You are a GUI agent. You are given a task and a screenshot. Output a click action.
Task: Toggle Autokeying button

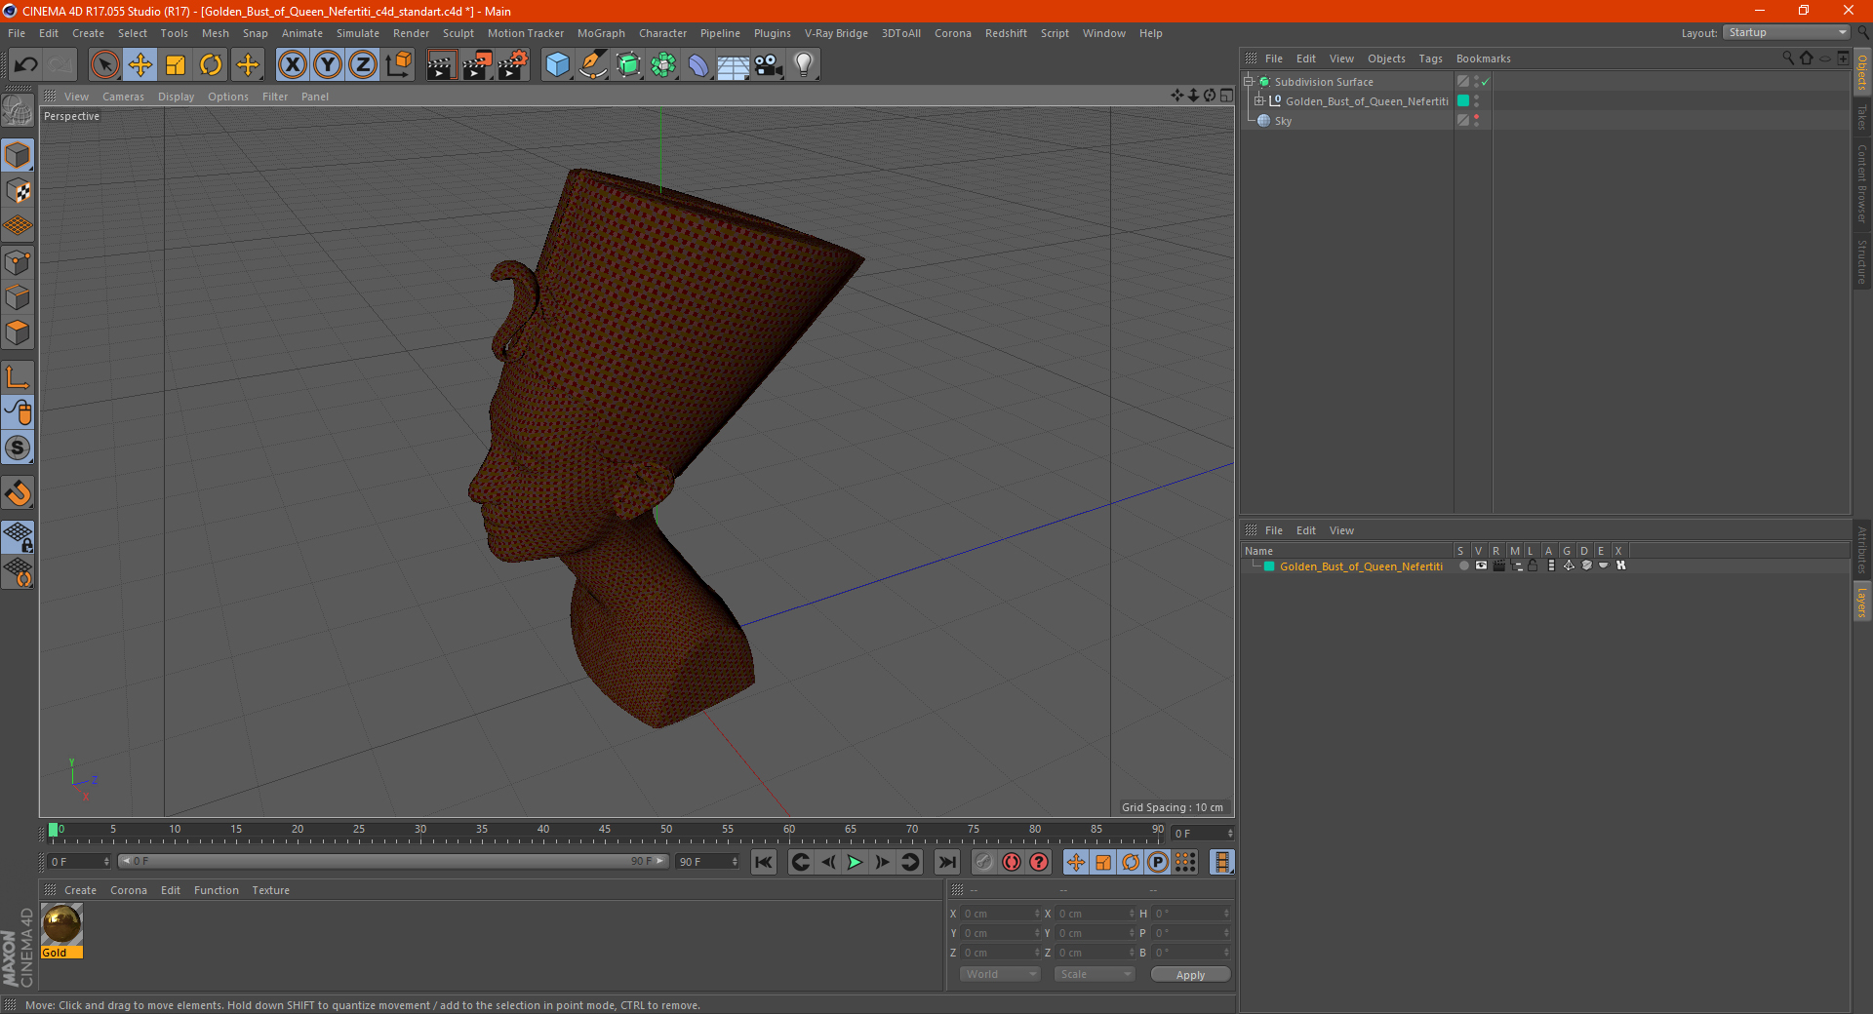(1012, 862)
